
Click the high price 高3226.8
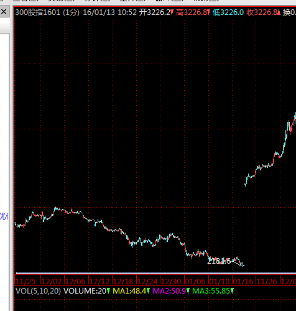(192, 12)
